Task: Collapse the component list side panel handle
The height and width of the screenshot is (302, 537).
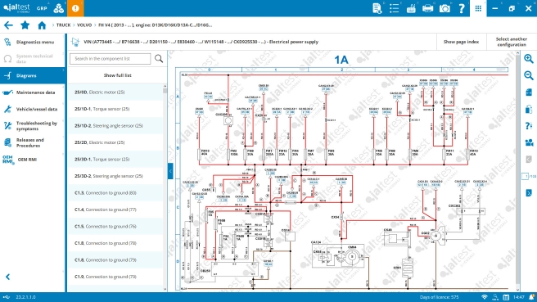Action: (x=170, y=171)
